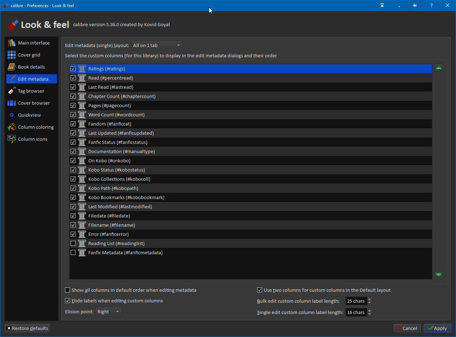Viewport: 456px width, 337px height.
Task: Click the Main interface bookshelf icon
Action: 12,43
